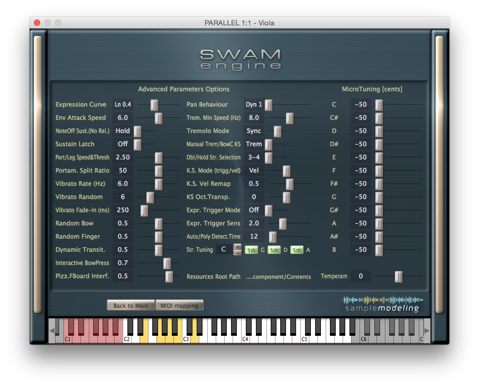Open the Expression Curve Ln 0.4 selector
The image size is (479, 387).
[x=124, y=105]
